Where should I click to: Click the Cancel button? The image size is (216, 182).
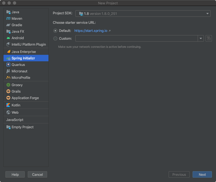point(37,174)
